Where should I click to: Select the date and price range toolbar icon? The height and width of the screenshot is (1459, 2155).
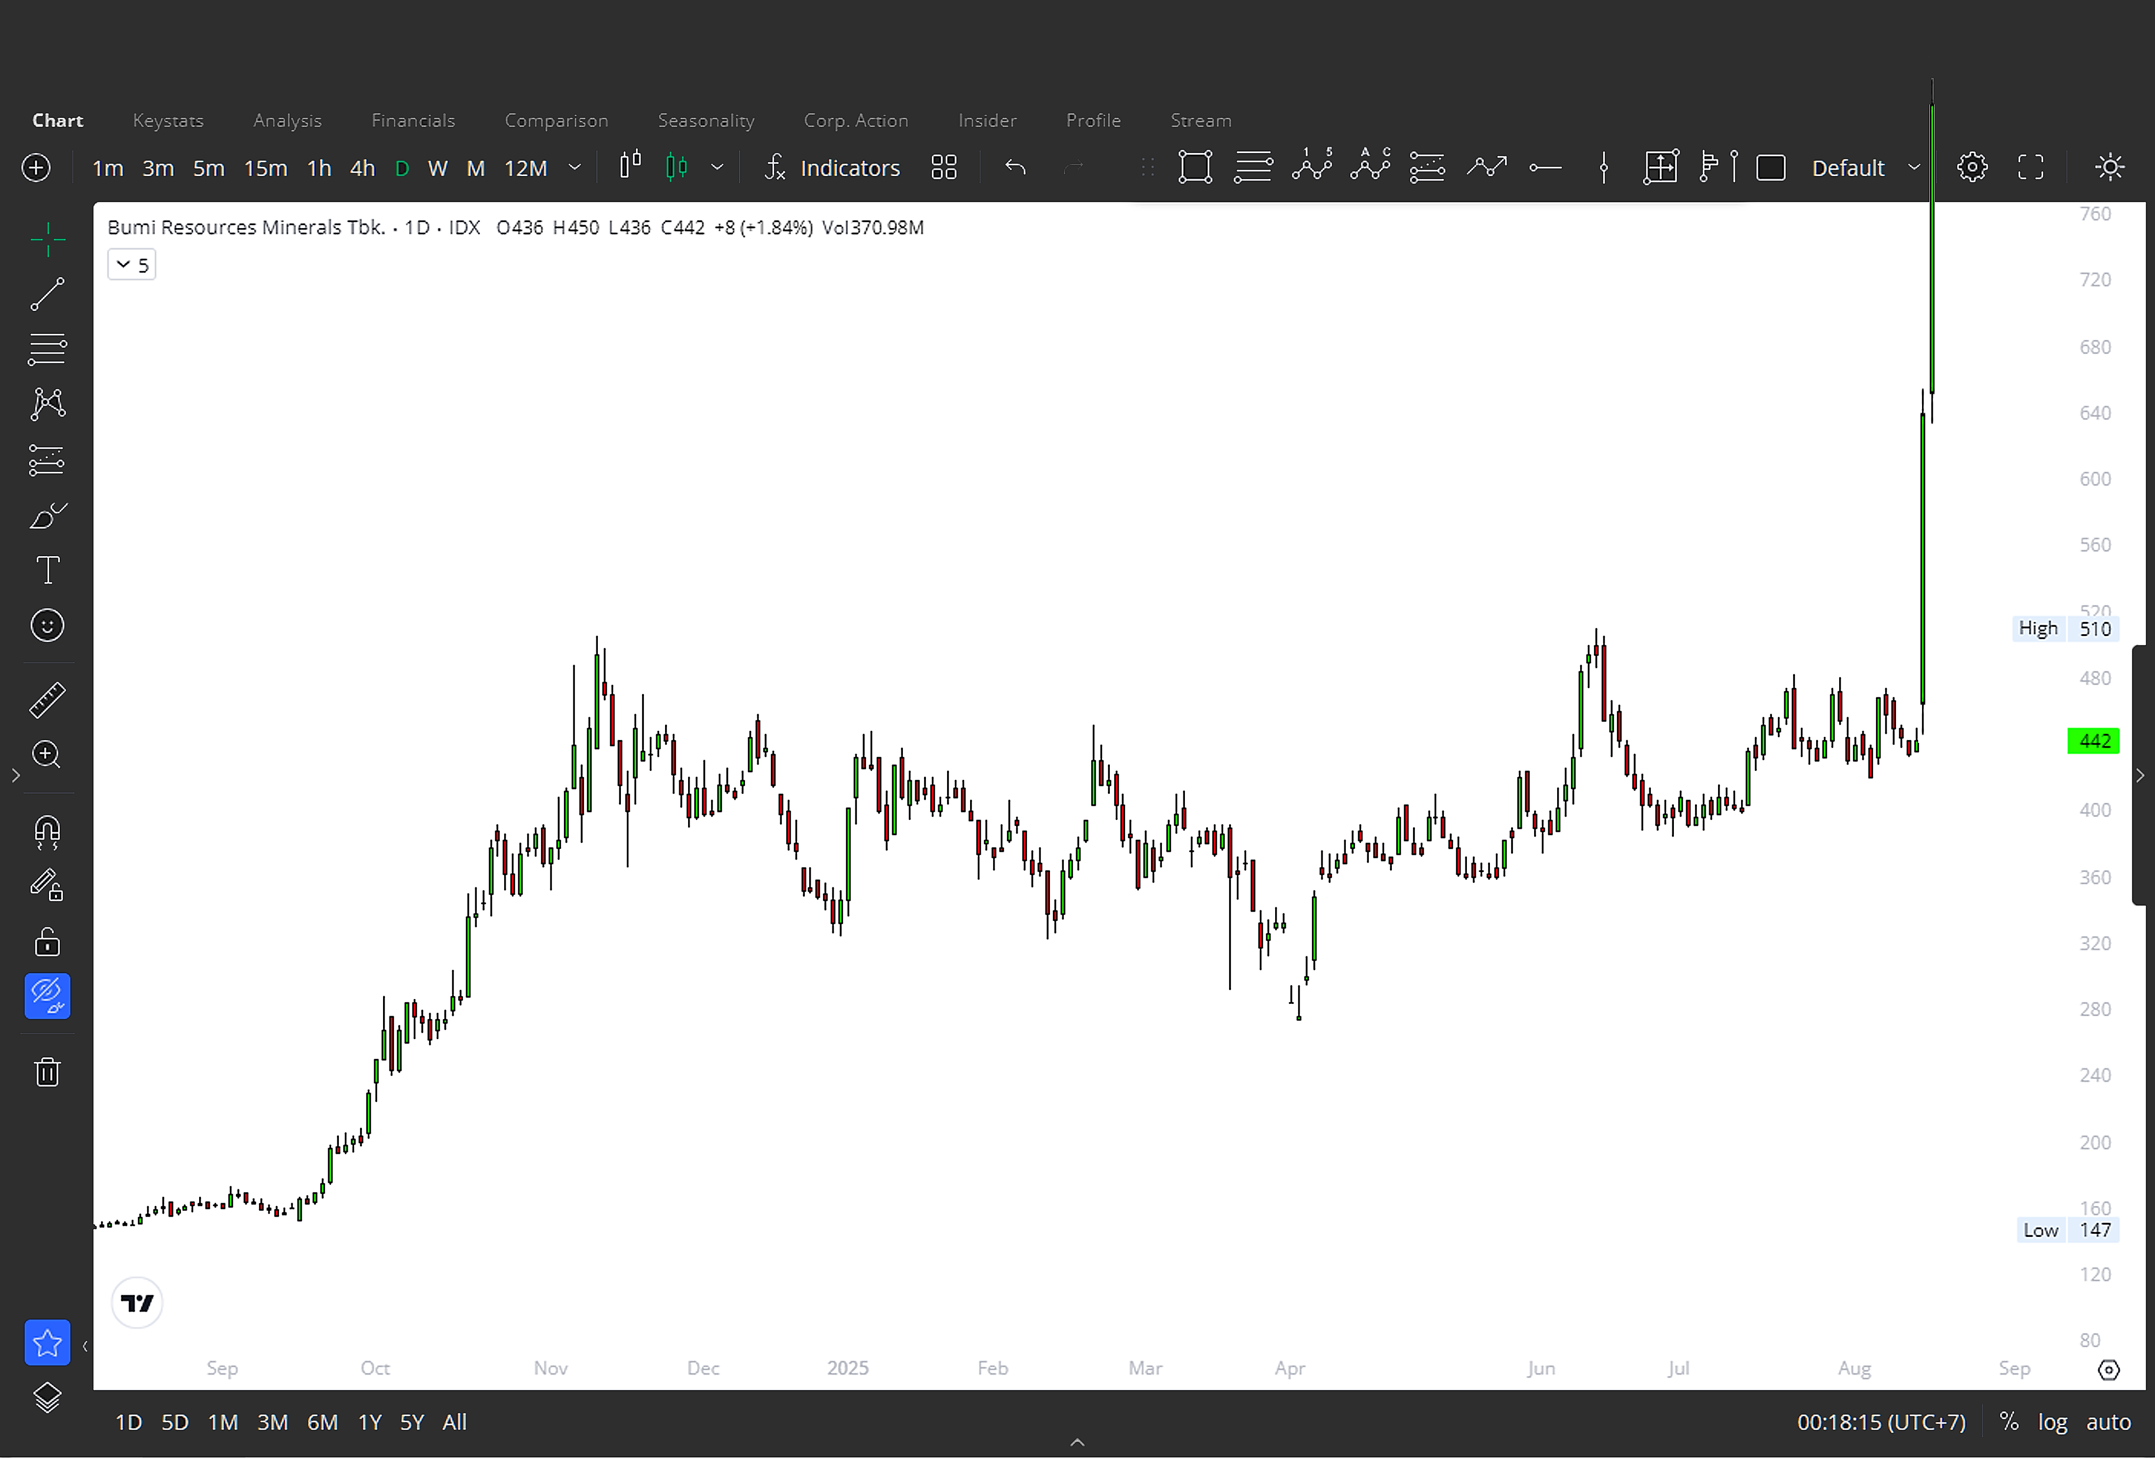tap(1661, 168)
